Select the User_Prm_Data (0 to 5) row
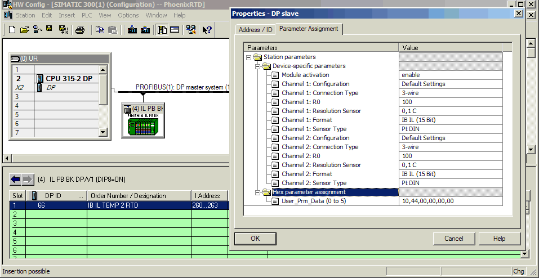 point(314,201)
